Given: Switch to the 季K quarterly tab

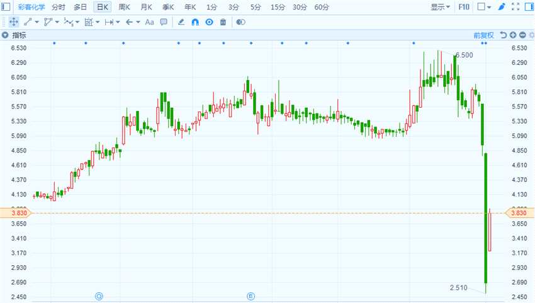Looking at the screenshot, I should pos(168,7).
